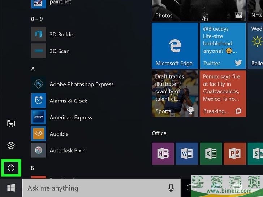
Task: Open Alarms & Clock icon
Action: pos(39,100)
